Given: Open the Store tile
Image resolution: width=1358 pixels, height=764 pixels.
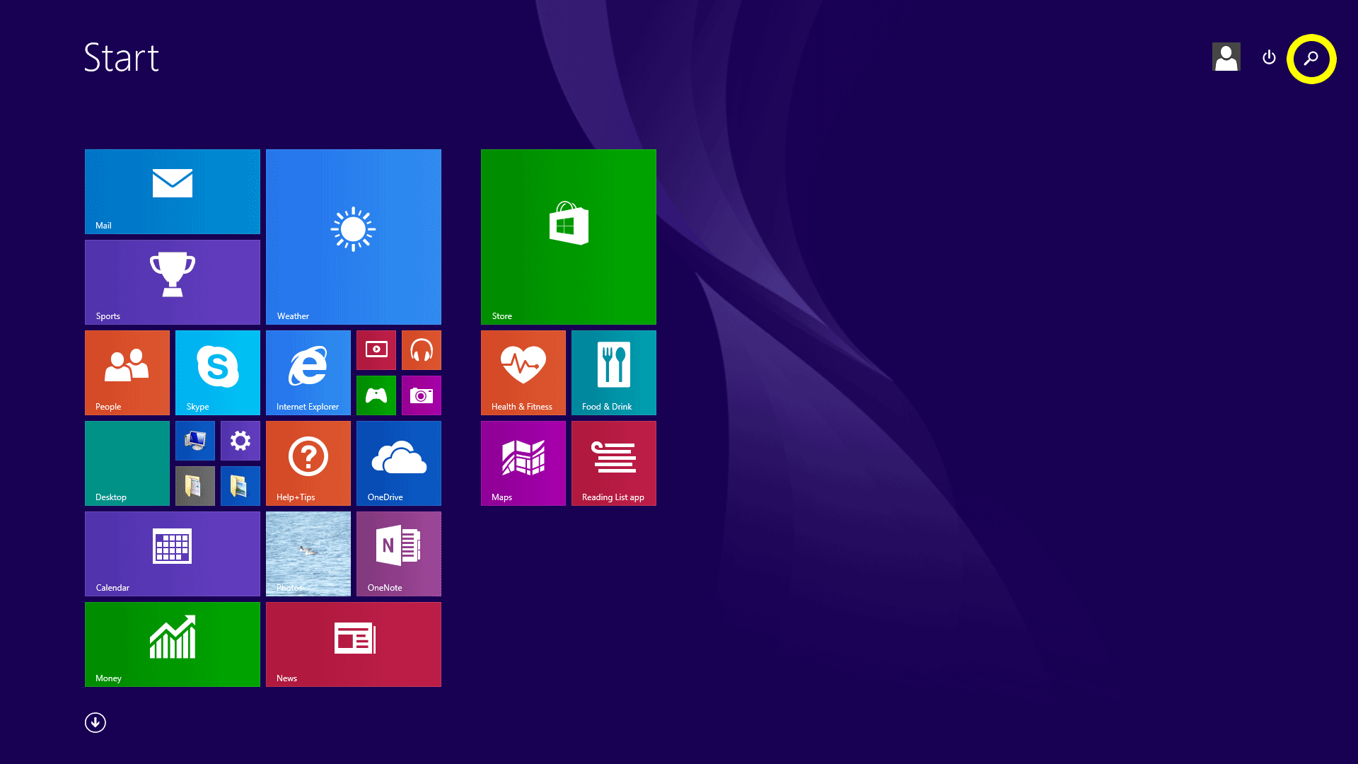Looking at the screenshot, I should click(569, 237).
